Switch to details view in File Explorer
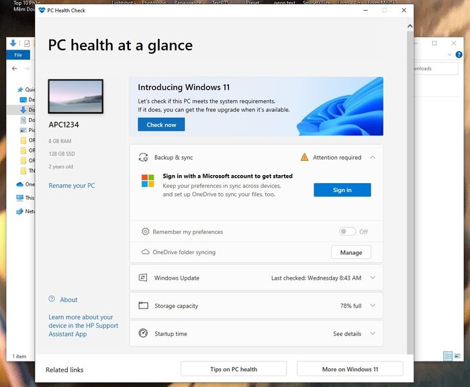 [x=448, y=356]
